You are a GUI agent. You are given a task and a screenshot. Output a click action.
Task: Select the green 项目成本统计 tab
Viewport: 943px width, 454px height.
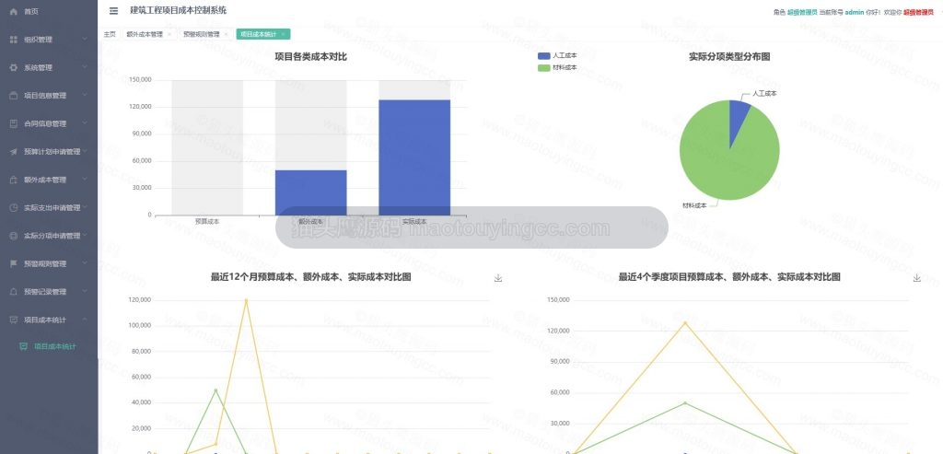(x=262, y=34)
